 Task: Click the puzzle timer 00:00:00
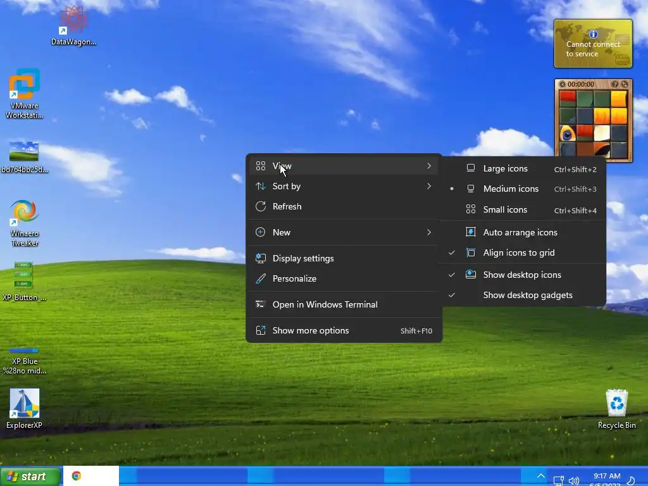tap(581, 84)
